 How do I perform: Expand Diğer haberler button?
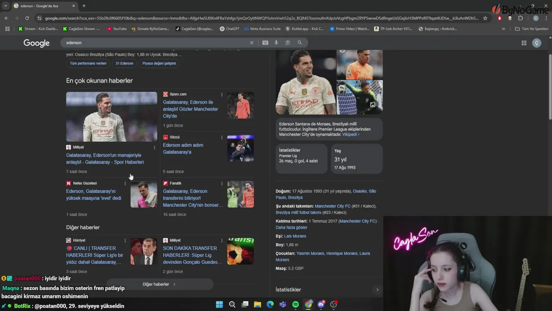[x=160, y=284]
